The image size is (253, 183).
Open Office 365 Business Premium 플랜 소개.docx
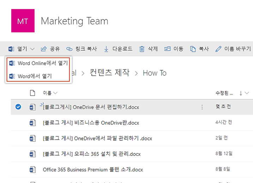pyautogui.click(x=93, y=170)
